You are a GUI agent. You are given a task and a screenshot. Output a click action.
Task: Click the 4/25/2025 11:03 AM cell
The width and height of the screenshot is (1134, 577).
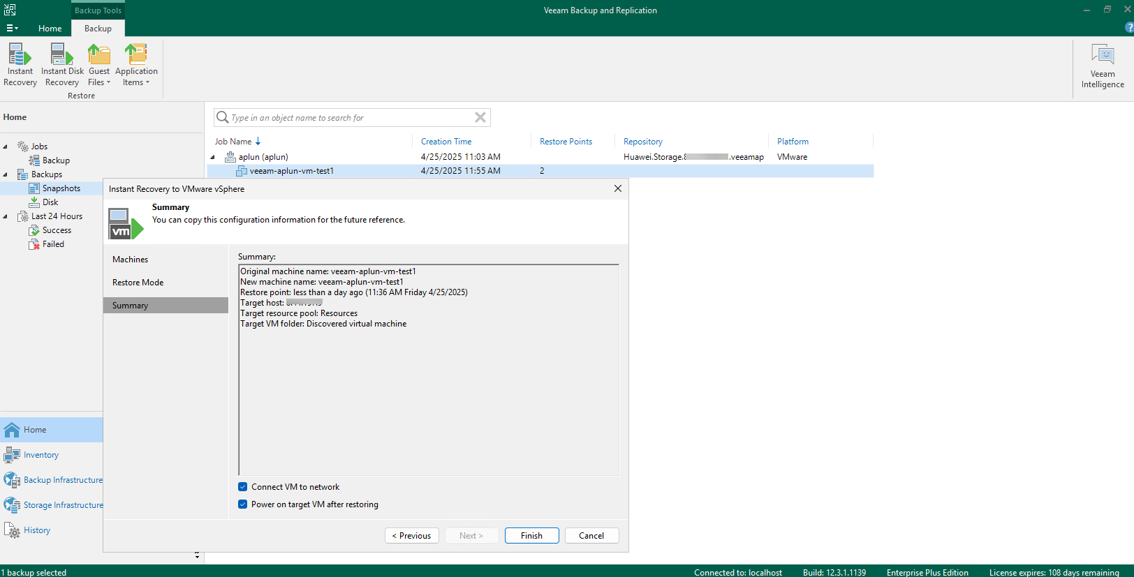click(461, 157)
